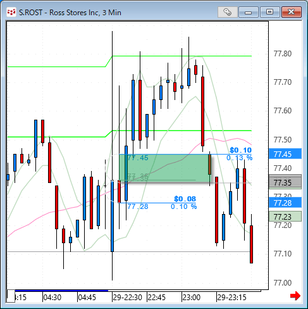Click the 77.35 gray price marker
The image size is (308, 309).
click(285, 182)
